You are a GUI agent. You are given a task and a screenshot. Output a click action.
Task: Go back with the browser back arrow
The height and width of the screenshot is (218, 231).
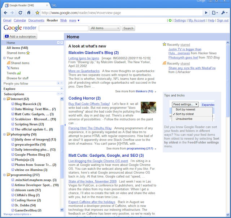6,13
